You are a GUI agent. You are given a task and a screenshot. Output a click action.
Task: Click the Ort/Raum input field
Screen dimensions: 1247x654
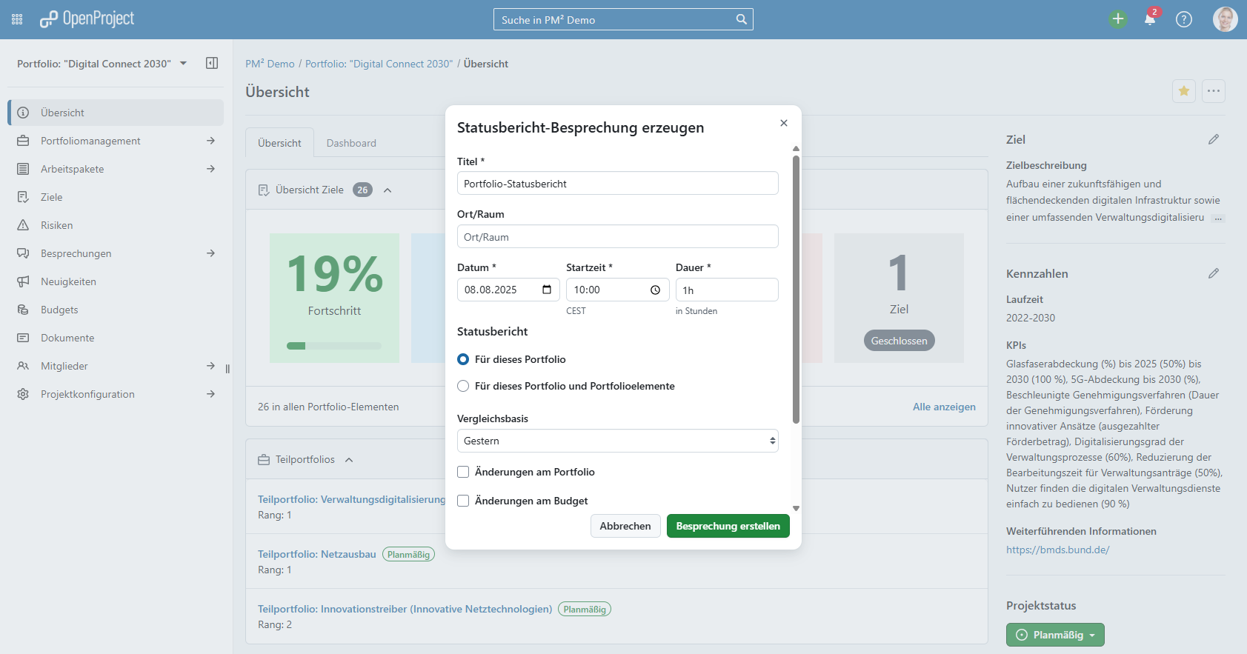click(x=617, y=237)
